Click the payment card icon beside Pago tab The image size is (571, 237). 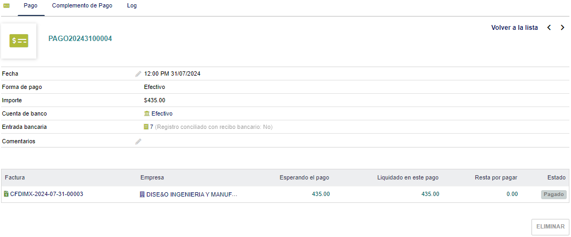coord(6,6)
